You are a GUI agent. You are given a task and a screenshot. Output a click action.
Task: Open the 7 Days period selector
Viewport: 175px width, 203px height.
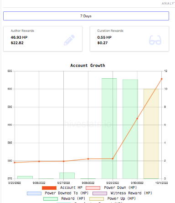pyautogui.click(x=86, y=16)
